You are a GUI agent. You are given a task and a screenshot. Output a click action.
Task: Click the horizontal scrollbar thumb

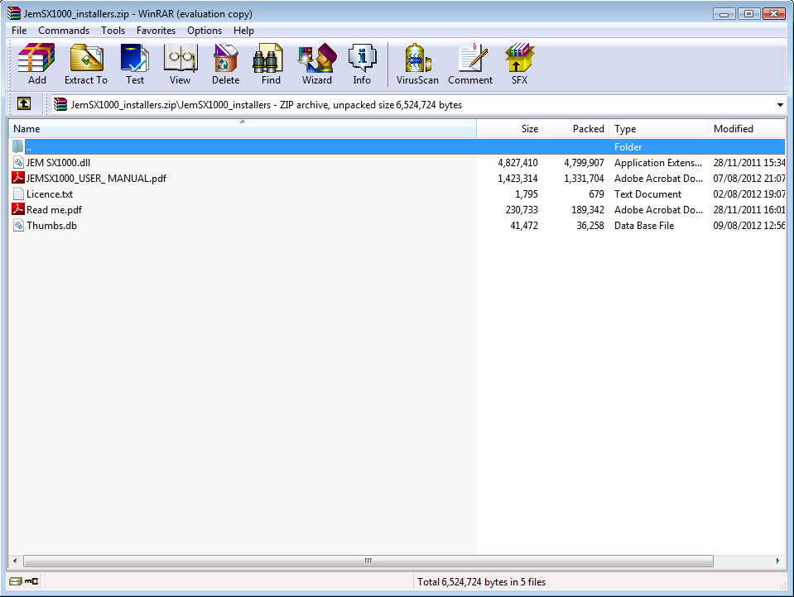tap(368, 561)
